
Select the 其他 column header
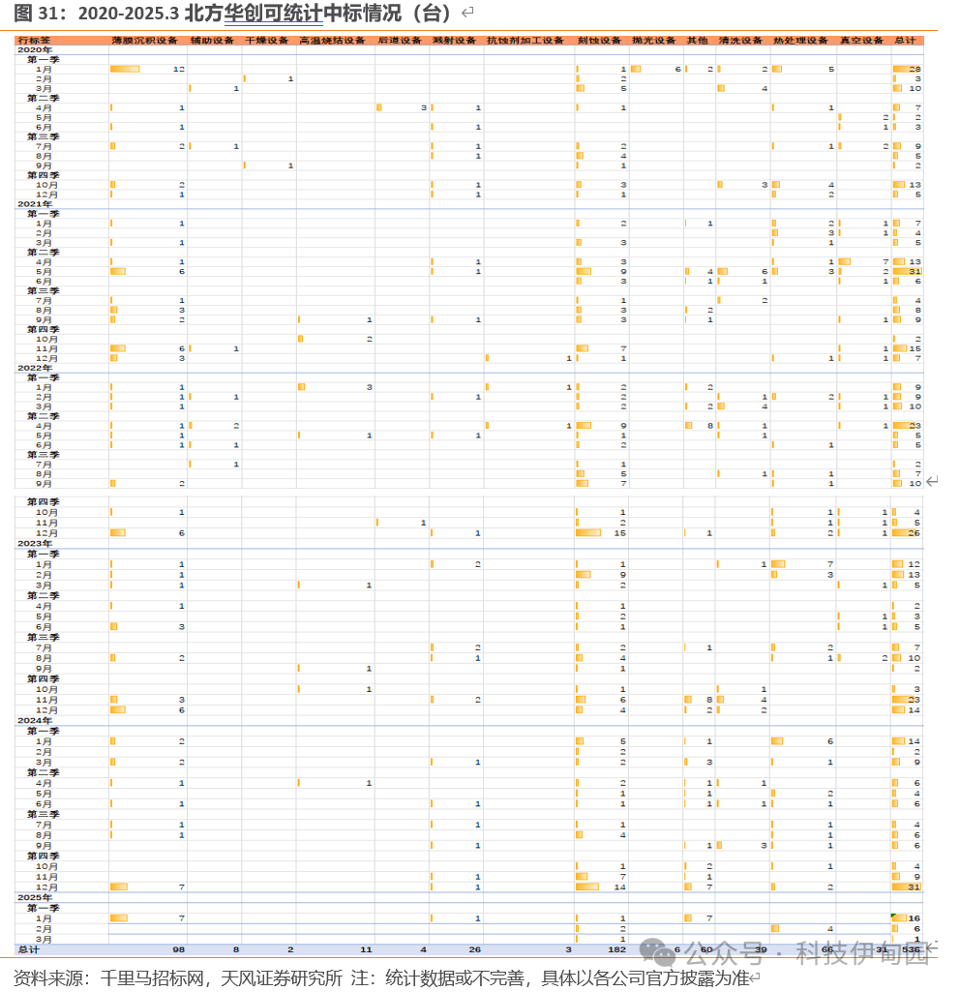click(698, 41)
